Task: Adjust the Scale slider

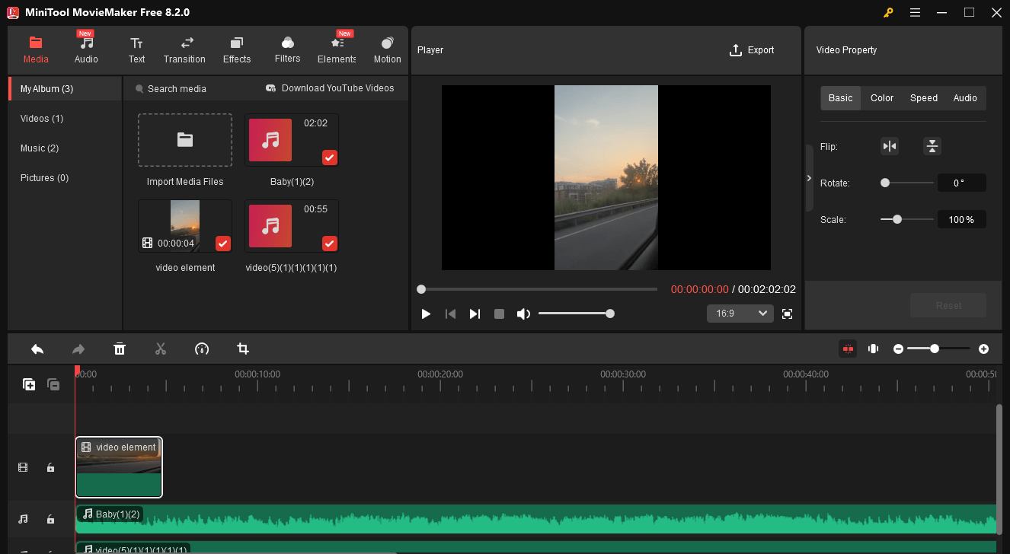Action: coord(906,219)
